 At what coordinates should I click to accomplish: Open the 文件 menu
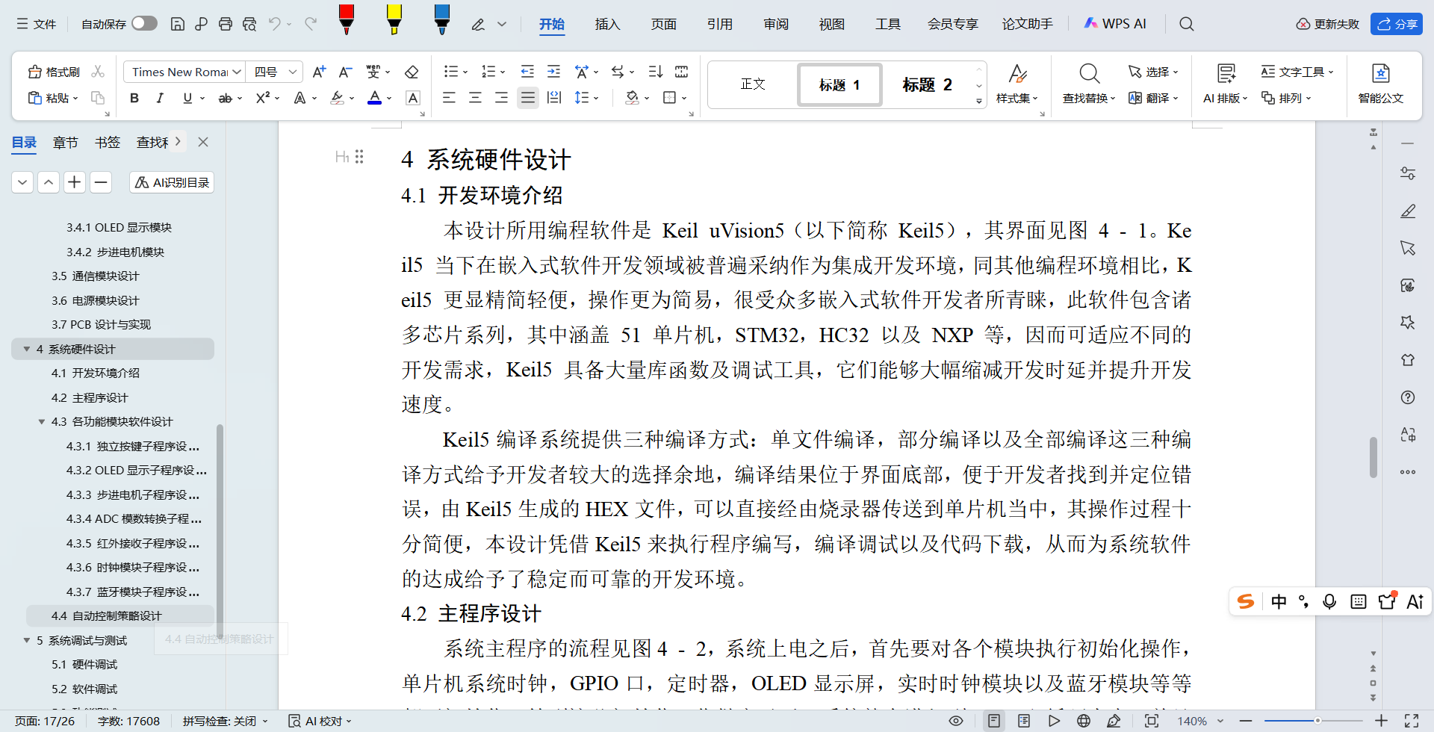point(37,24)
